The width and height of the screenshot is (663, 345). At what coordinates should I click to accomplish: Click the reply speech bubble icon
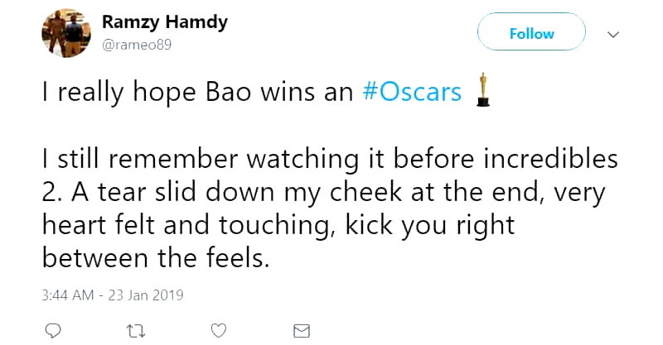(52, 330)
